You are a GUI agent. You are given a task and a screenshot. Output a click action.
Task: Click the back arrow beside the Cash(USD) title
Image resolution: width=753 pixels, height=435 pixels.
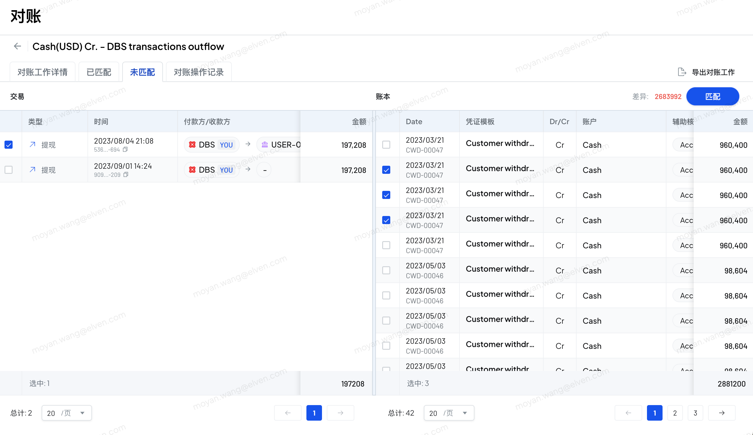pos(17,46)
